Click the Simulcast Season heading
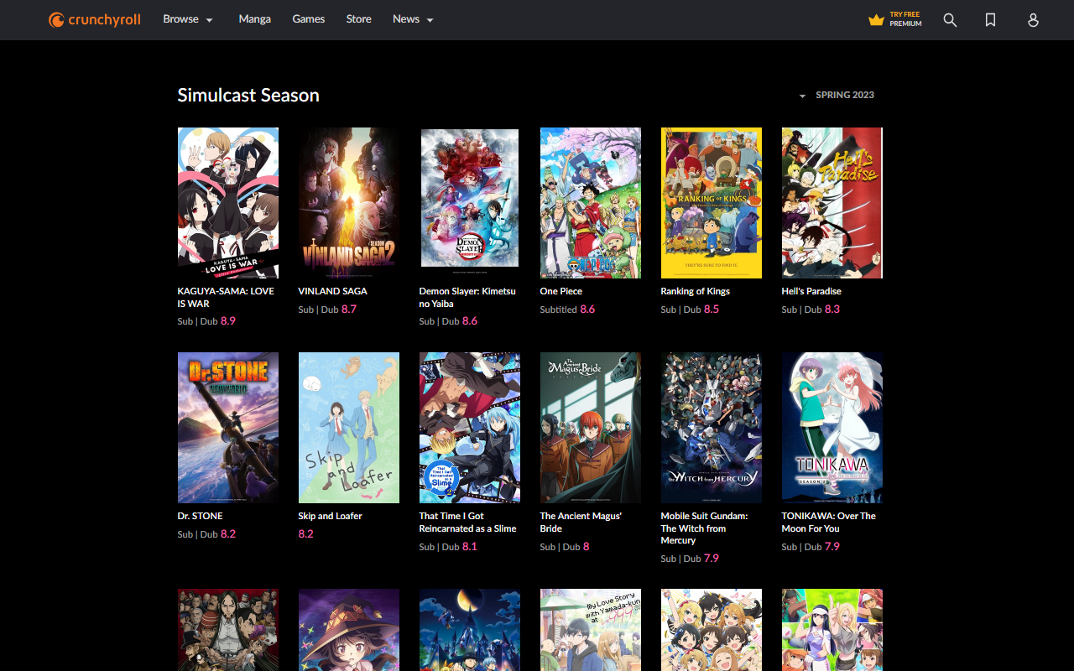Screen dimensions: 1074x671 pyautogui.click(x=248, y=95)
